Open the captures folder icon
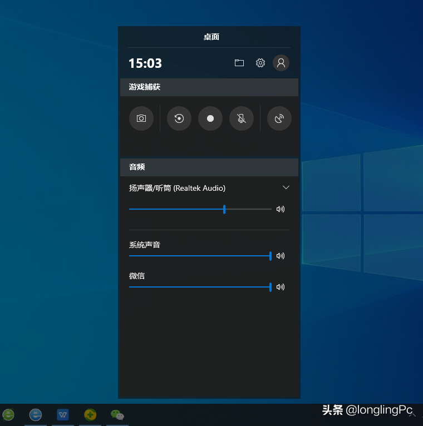The width and height of the screenshot is (423, 426). point(239,63)
